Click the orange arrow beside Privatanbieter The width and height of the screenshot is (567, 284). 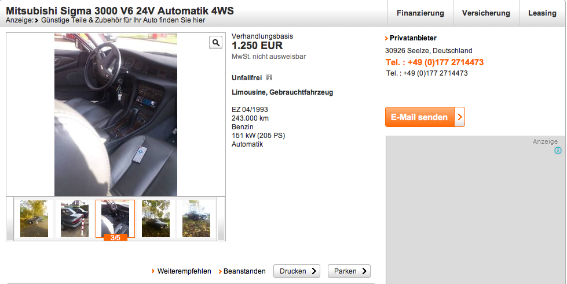tap(386, 38)
